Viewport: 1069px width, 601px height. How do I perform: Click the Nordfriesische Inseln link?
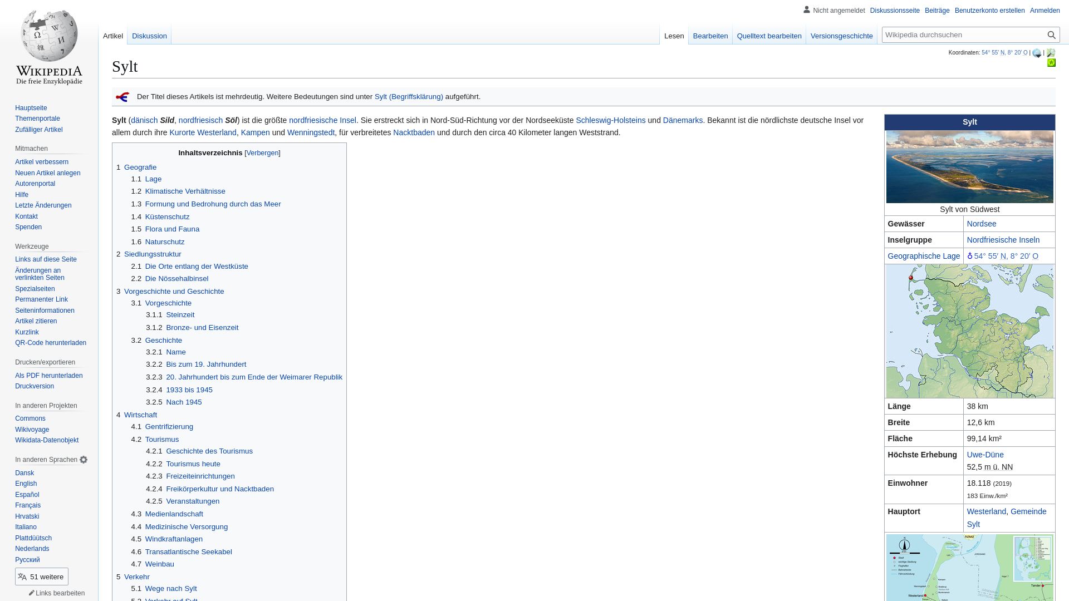[x=1003, y=239]
